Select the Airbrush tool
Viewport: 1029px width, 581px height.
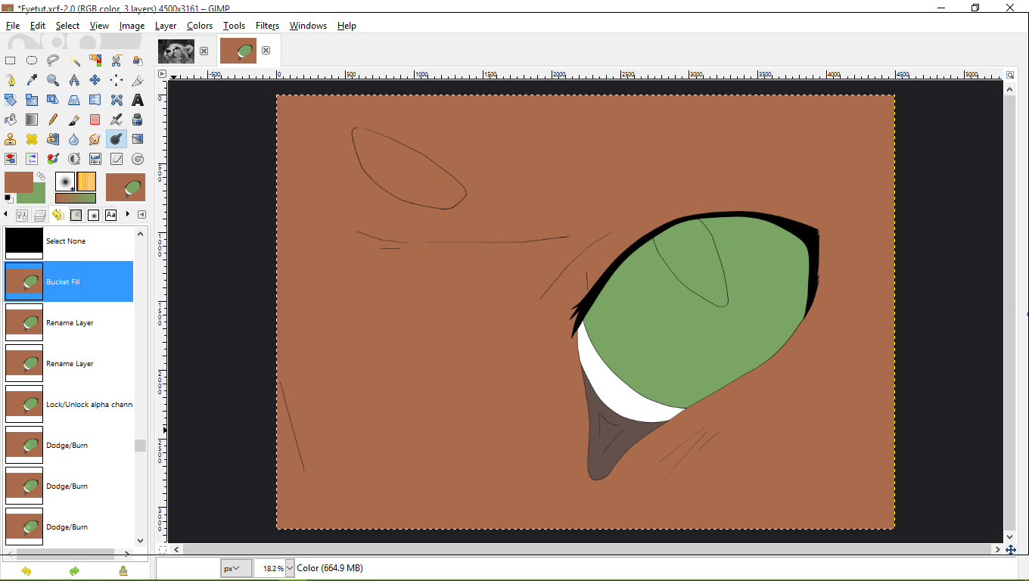[117, 120]
